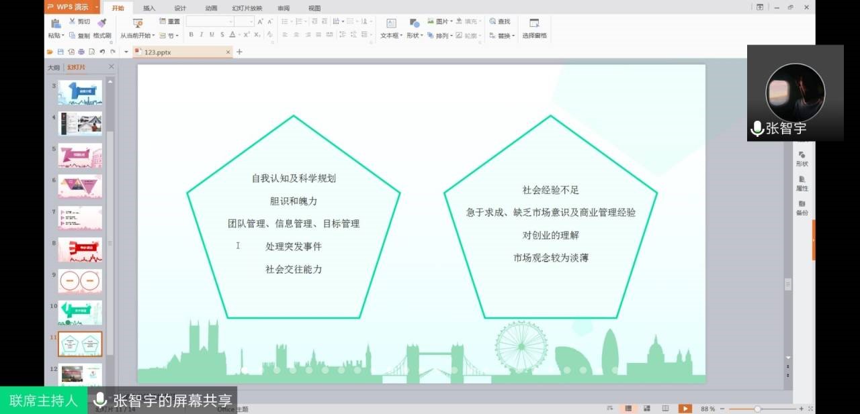Click the Print icon in quick access bar
This screenshot has width=860, height=414.
(x=81, y=52)
